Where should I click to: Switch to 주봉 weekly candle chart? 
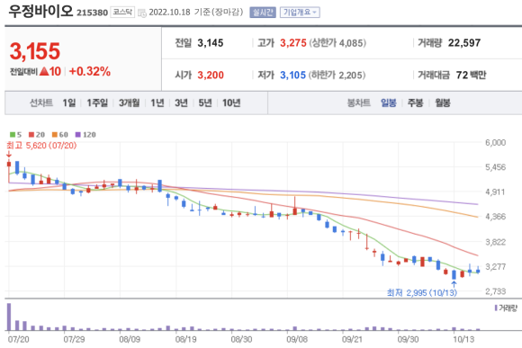click(x=416, y=103)
